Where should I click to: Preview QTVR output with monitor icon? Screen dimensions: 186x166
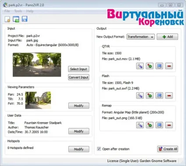[x=159, y=66]
